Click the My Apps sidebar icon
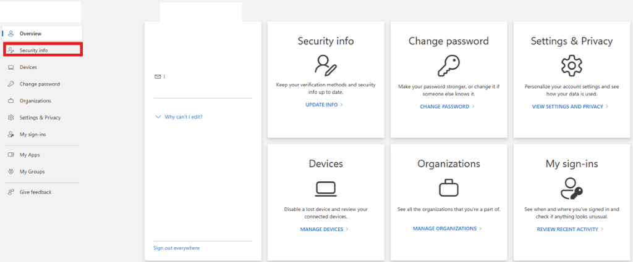The image size is (633, 262). tap(11, 155)
